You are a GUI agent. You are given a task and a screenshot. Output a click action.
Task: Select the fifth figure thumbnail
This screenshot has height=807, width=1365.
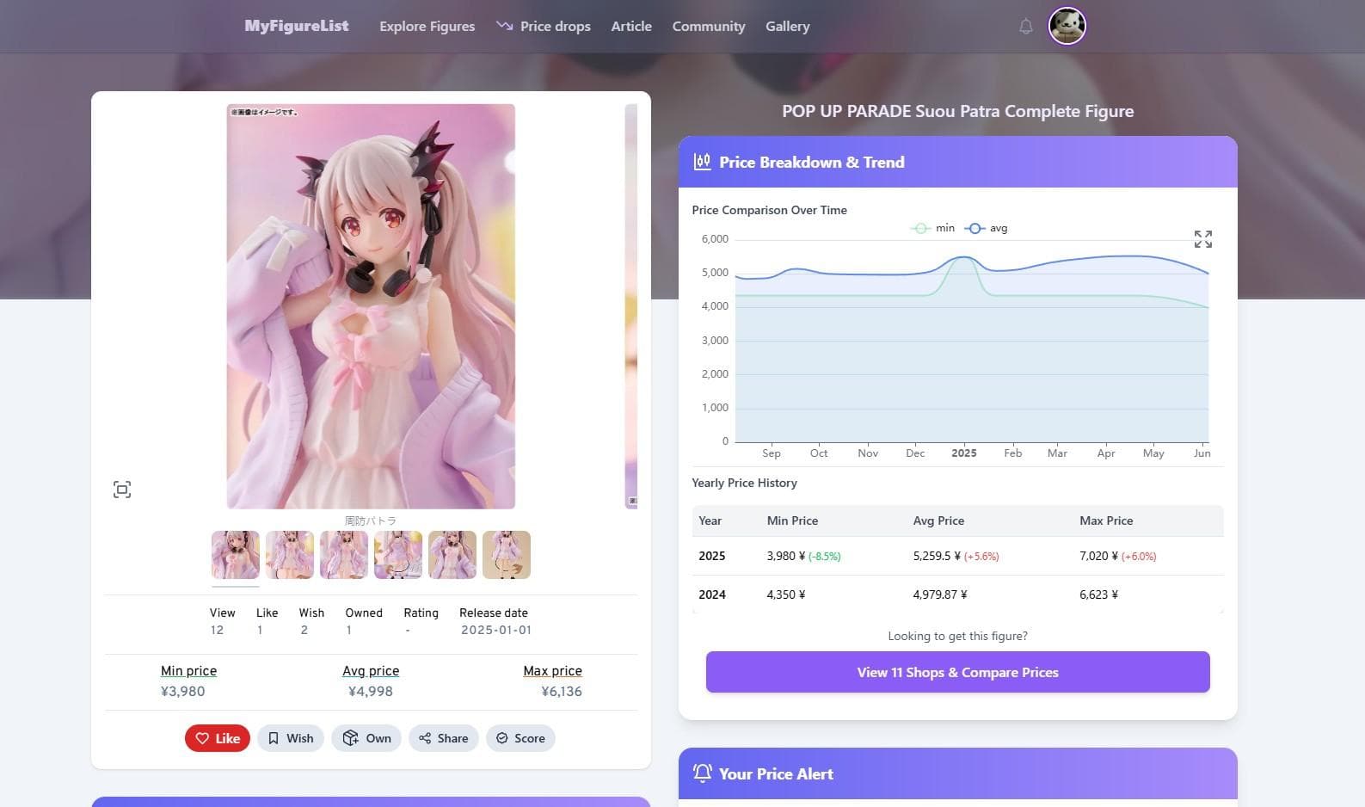tap(452, 555)
